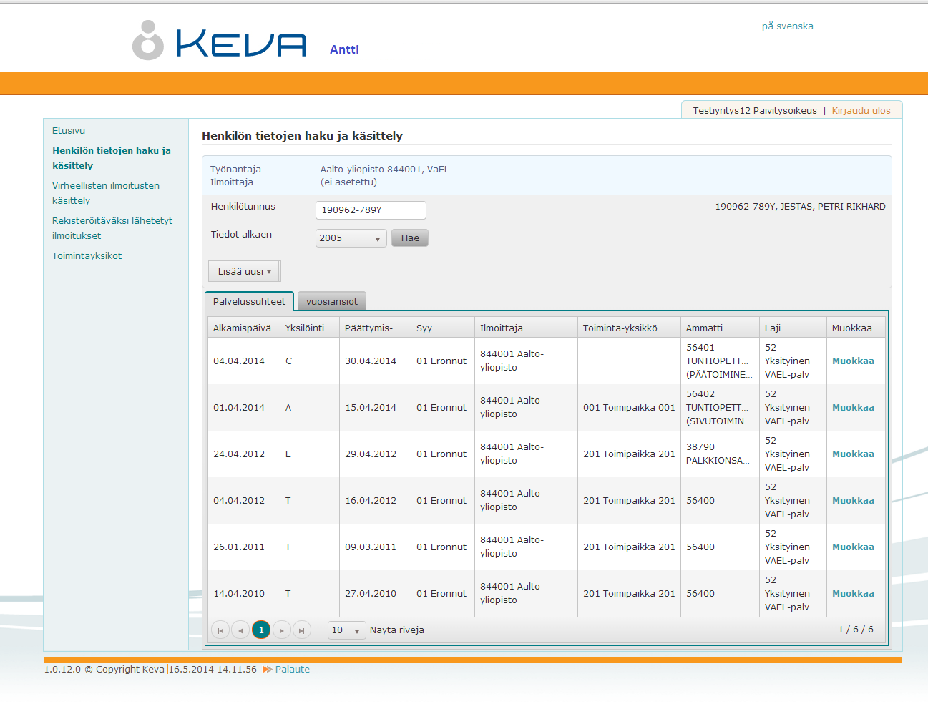The height and width of the screenshot is (714, 928).
Task: Sort by Syy column header
Action: tap(442, 328)
